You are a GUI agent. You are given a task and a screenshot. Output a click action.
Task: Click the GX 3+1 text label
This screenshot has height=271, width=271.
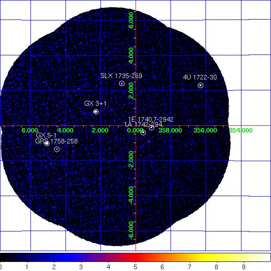pos(95,103)
